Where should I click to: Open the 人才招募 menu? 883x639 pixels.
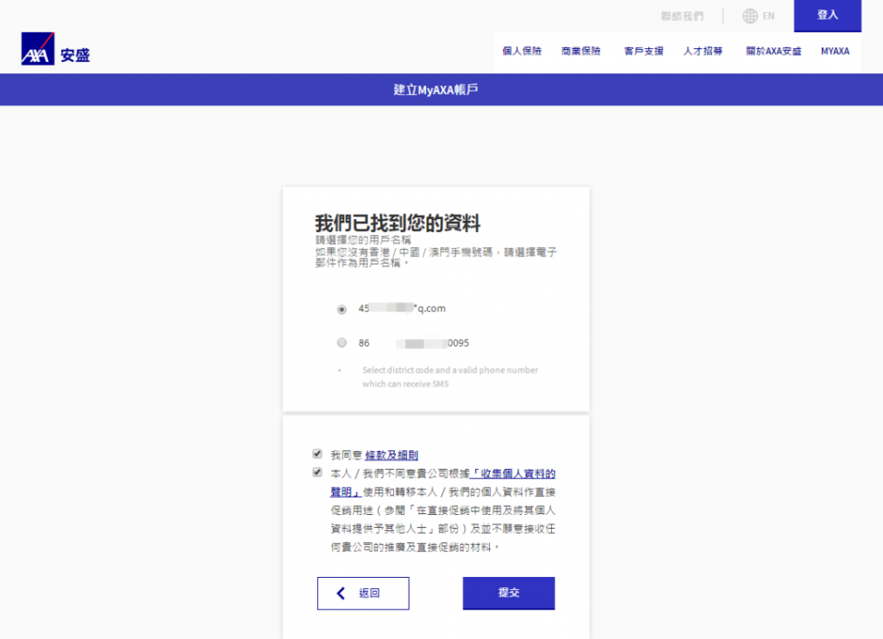point(703,51)
